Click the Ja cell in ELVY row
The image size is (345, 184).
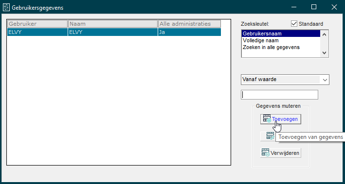point(189,32)
